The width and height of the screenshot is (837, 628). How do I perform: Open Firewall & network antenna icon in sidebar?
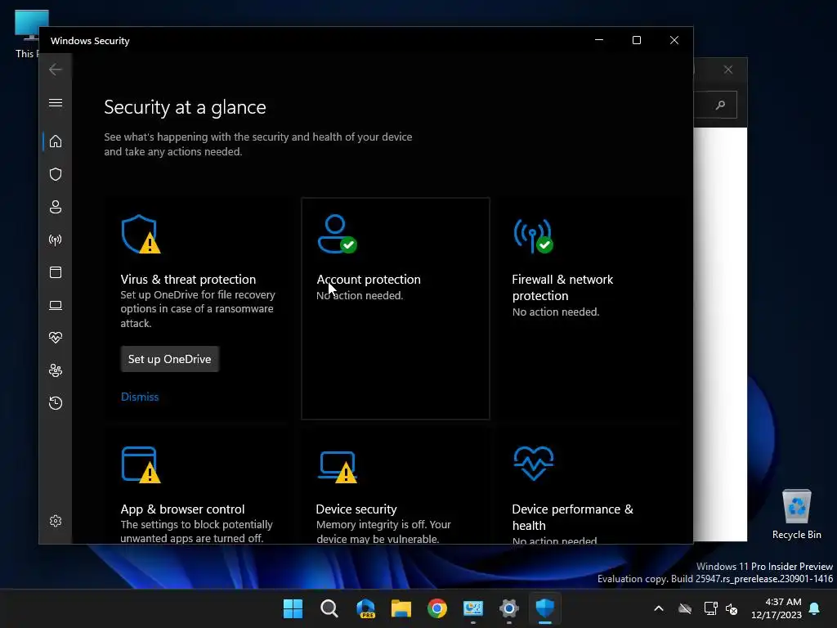click(x=56, y=240)
